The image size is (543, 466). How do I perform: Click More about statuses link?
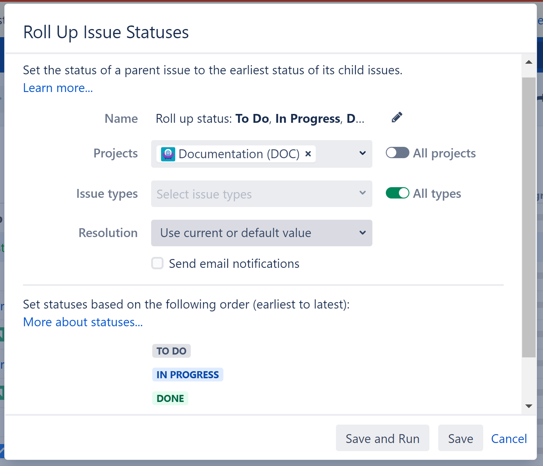tap(83, 322)
